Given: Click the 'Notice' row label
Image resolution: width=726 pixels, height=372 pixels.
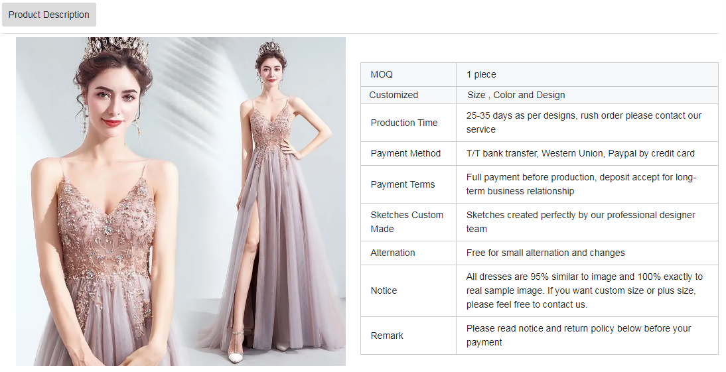Looking at the screenshot, I should (x=384, y=290).
